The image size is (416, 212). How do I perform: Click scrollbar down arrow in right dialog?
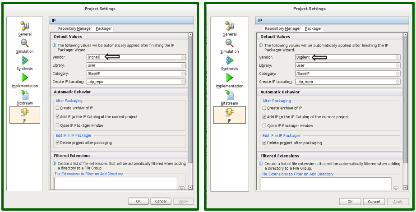397,188
